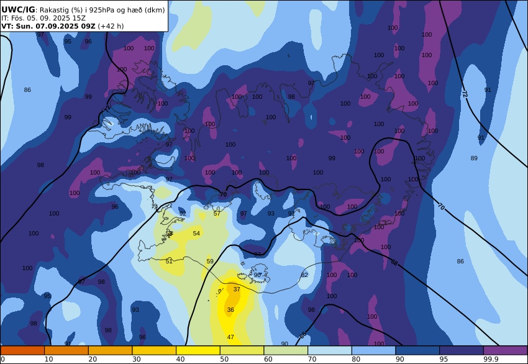Viewport: 528px width, 364px height.
Task: Click the humidity value 57 on map
Action: [217, 214]
